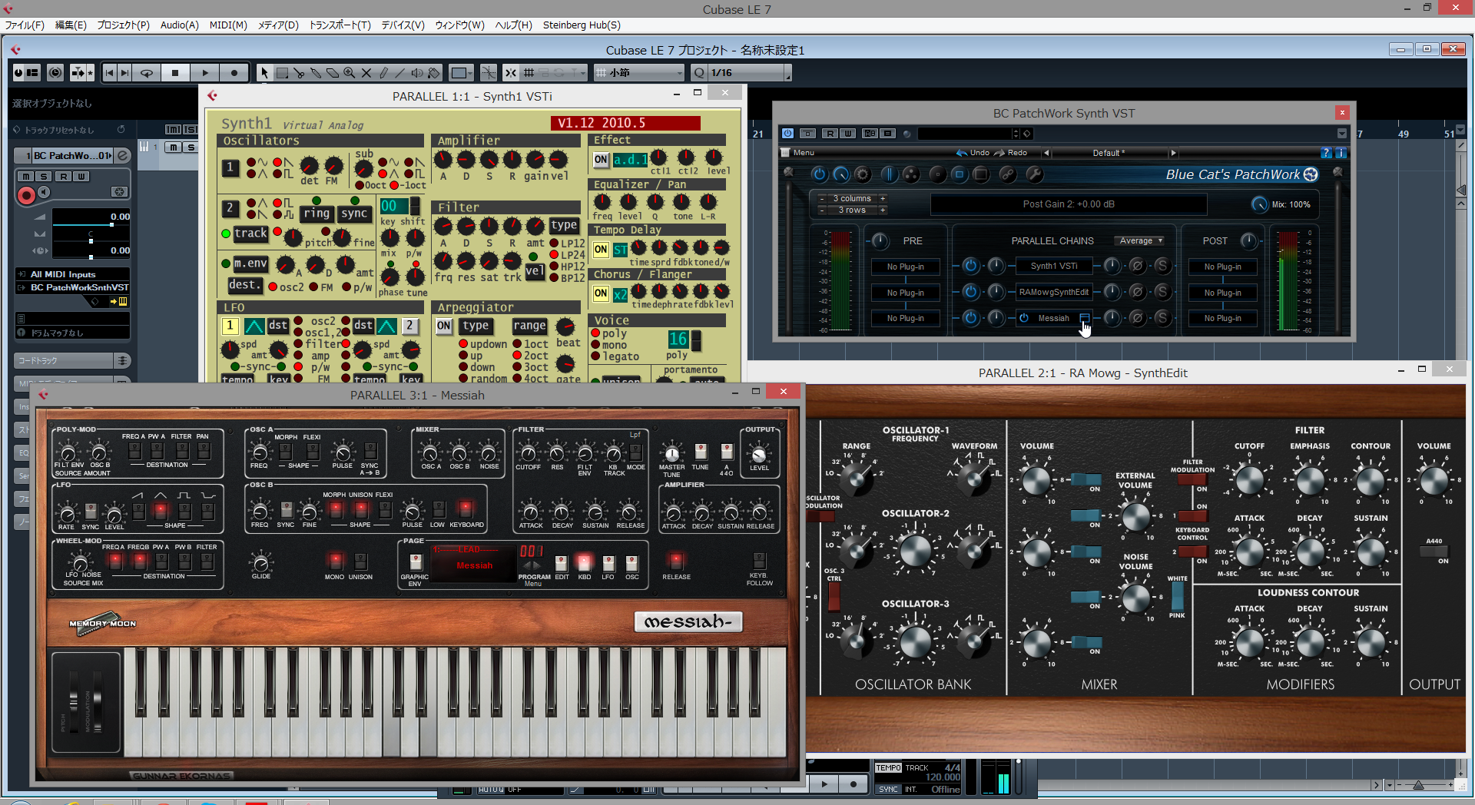Click the transport Stop button
Image resolution: width=1475 pixels, height=805 pixels.
pyautogui.click(x=175, y=73)
